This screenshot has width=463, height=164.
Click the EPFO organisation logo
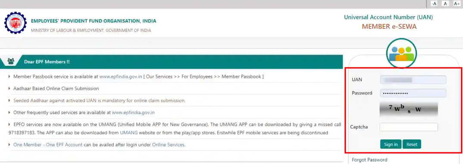pyautogui.click(x=15, y=23)
